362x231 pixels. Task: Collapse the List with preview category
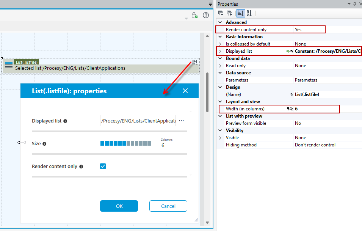pyautogui.click(x=220, y=116)
